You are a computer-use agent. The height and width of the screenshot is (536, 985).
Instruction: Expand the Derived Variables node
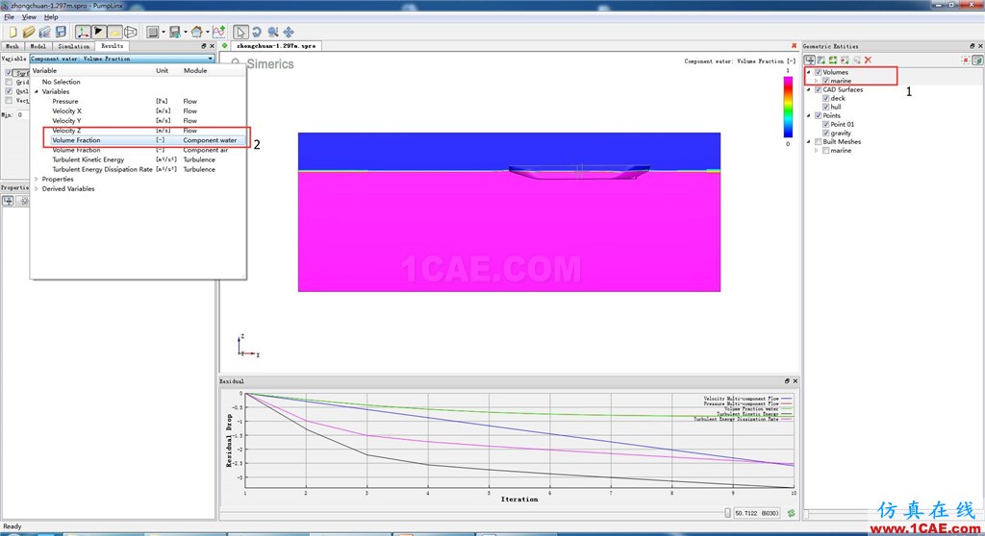tap(37, 188)
